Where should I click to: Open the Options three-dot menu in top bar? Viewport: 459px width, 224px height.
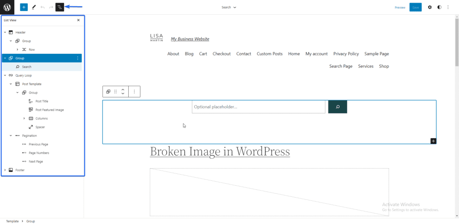[448, 7]
